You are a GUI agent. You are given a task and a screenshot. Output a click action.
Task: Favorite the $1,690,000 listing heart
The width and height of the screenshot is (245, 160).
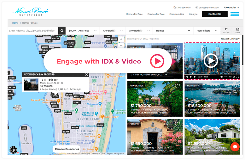click(177, 124)
